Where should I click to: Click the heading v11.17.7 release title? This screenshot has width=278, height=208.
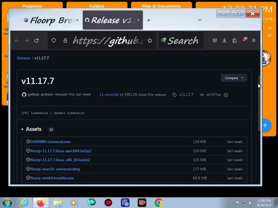(x=37, y=81)
